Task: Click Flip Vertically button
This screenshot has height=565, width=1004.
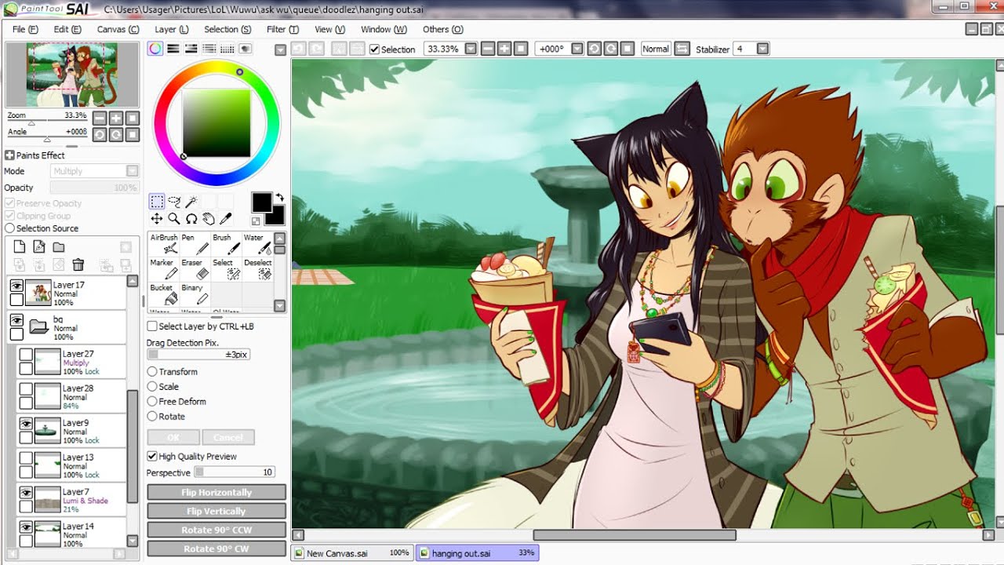Action: 216,512
